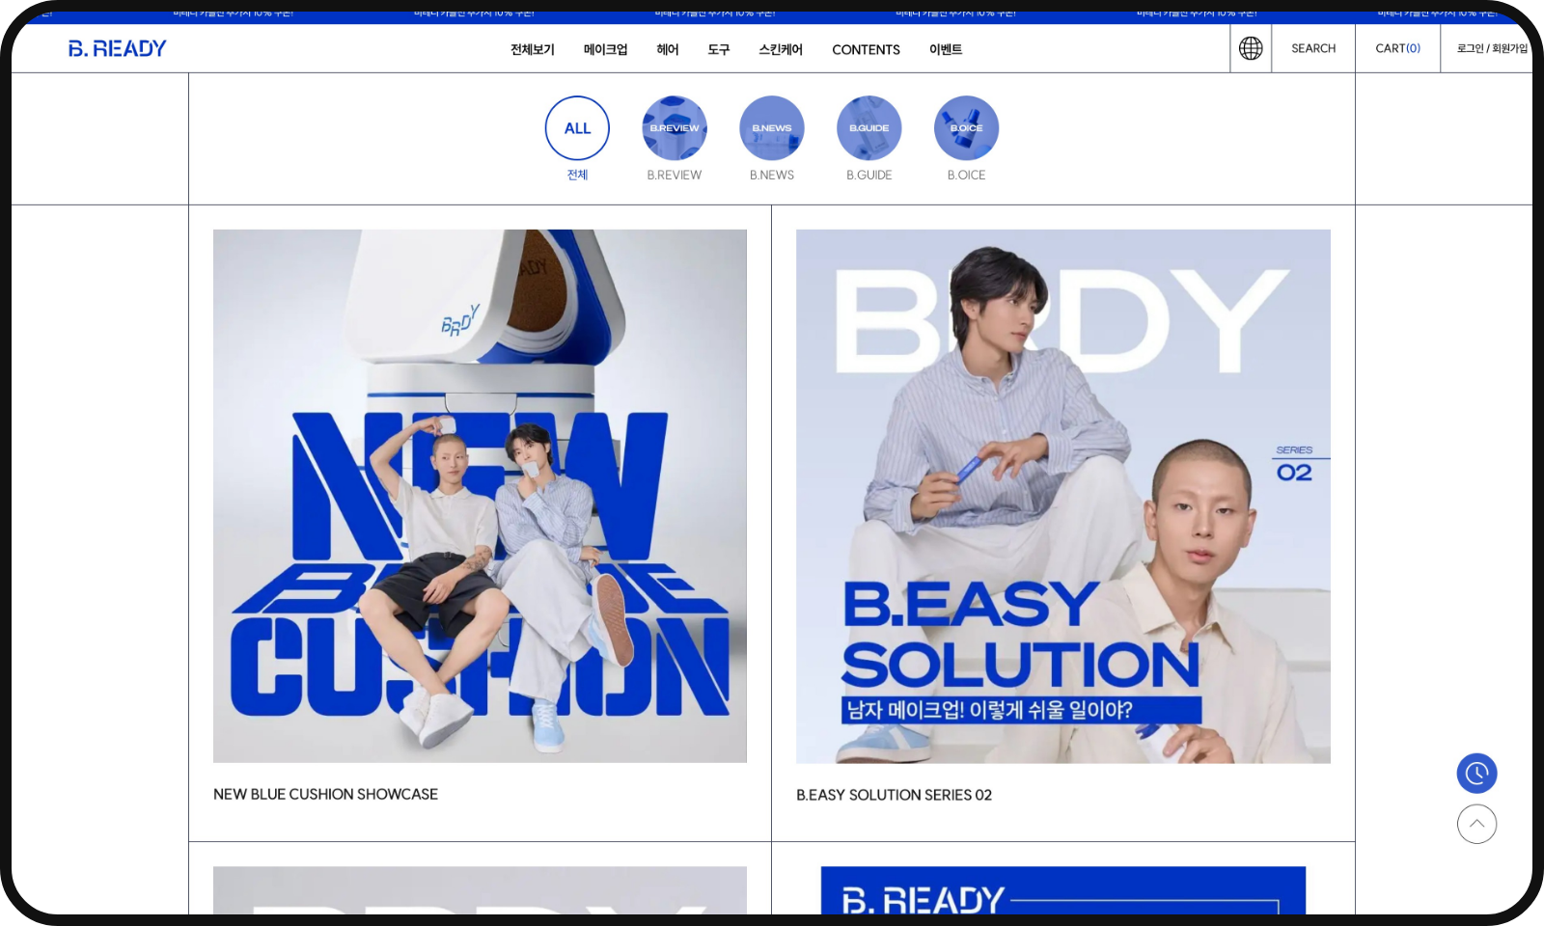Open the language selector globe icon
The image size is (1544, 926).
[x=1251, y=47]
